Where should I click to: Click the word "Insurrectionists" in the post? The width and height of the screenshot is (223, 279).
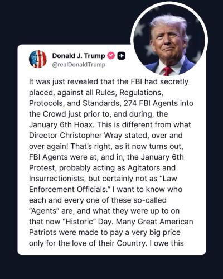[x=57, y=179]
